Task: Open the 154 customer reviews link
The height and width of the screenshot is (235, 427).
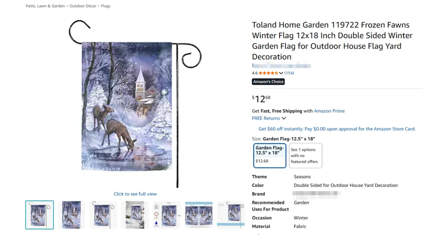Action: coord(289,73)
